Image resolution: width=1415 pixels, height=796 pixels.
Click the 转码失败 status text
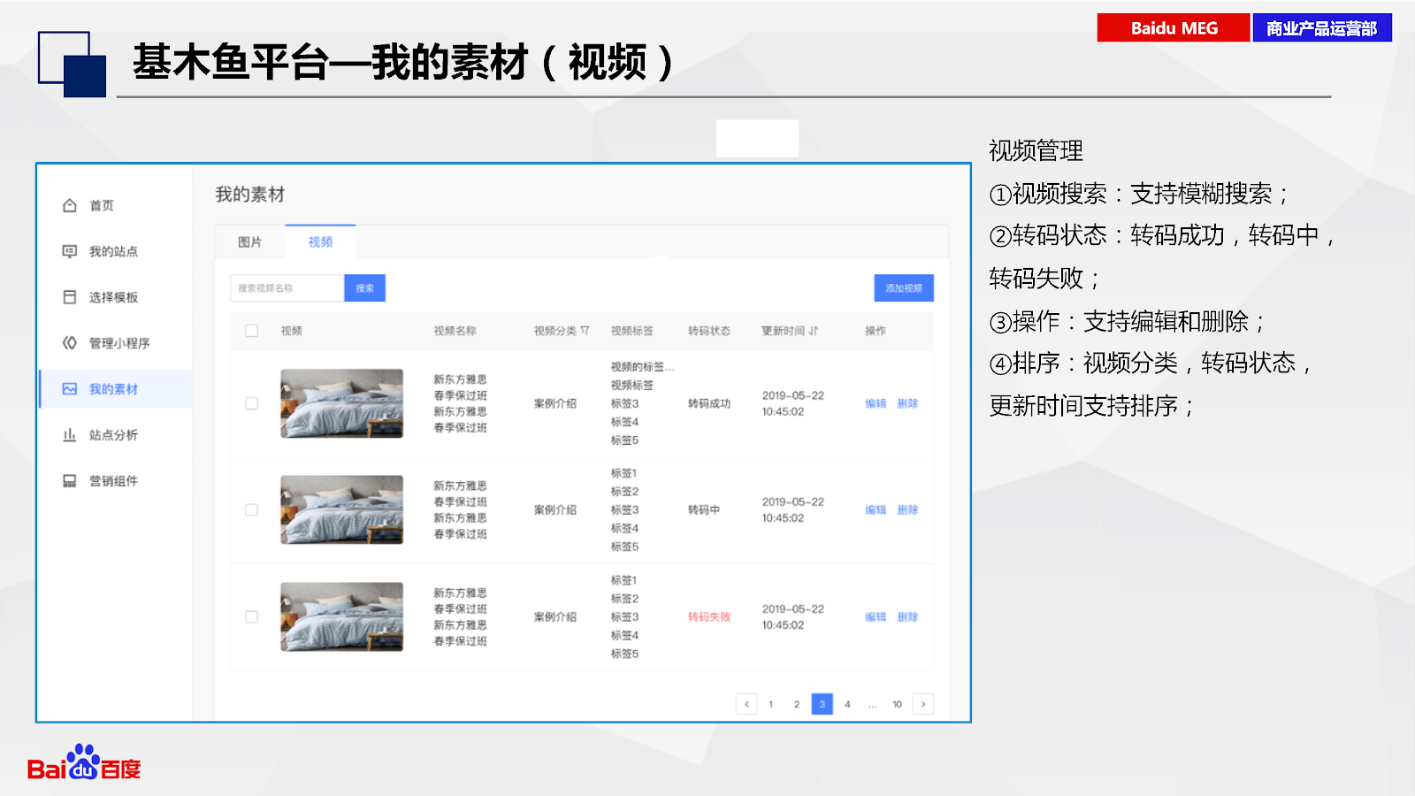tap(709, 617)
